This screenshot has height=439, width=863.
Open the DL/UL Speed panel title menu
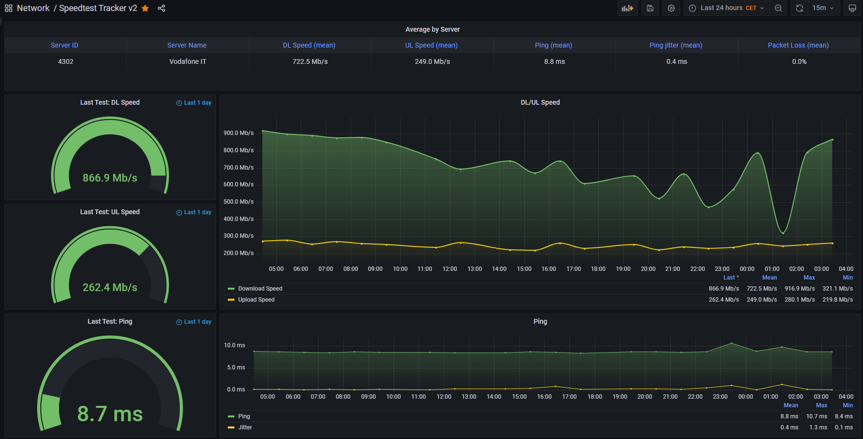pos(540,102)
